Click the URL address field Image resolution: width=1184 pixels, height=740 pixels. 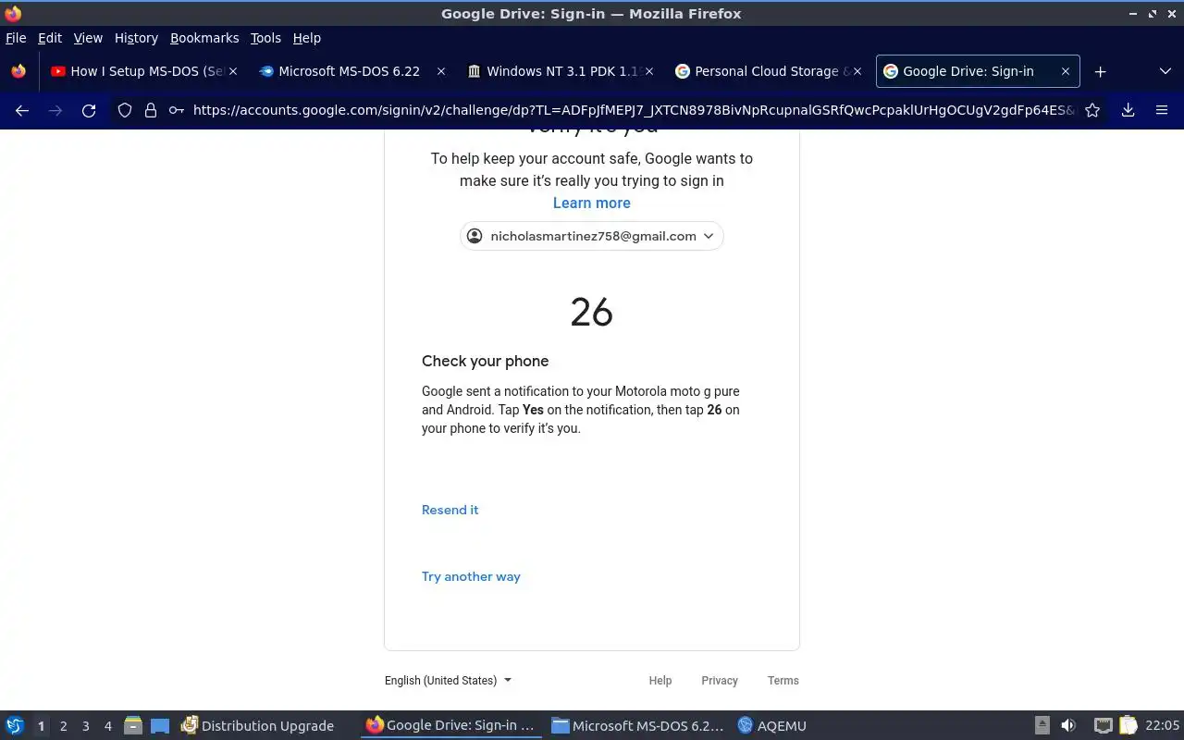tap(634, 110)
